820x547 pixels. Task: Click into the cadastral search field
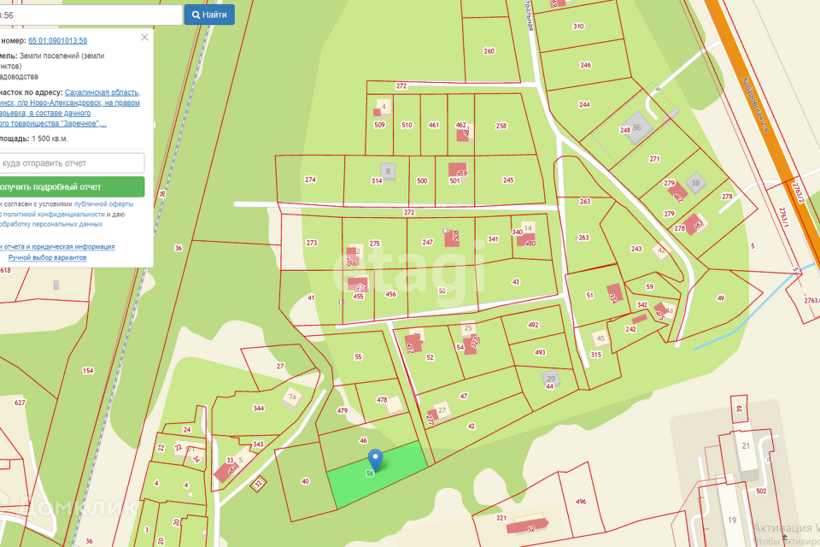(x=90, y=15)
